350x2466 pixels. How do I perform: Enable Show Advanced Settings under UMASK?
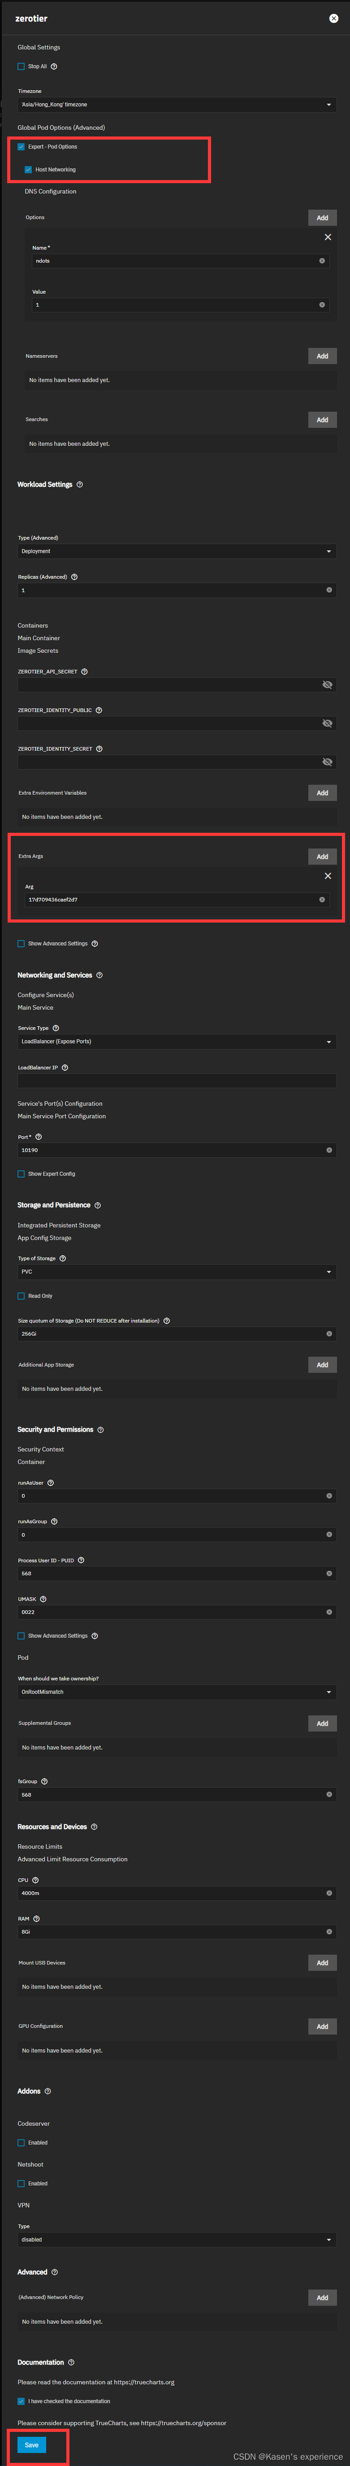[x=21, y=1635]
